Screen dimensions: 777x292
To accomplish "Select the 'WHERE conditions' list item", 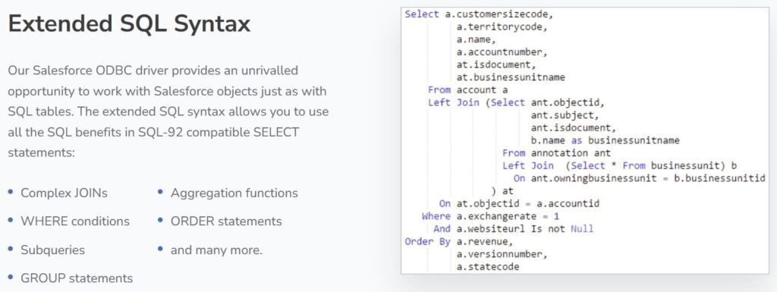I will pos(75,221).
